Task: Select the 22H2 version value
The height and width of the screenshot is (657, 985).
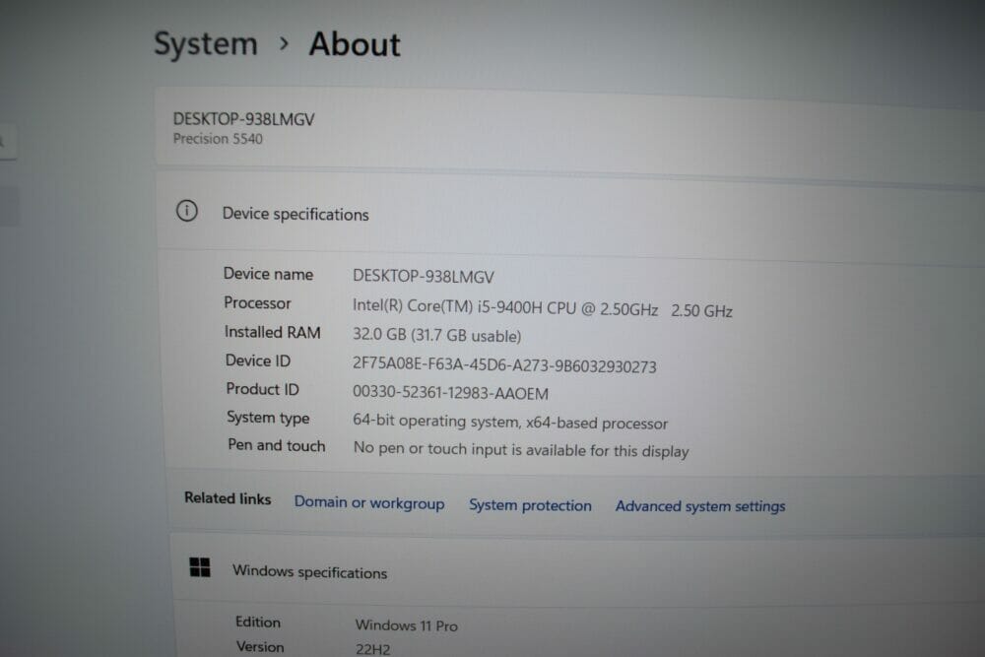Action: (373, 649)
